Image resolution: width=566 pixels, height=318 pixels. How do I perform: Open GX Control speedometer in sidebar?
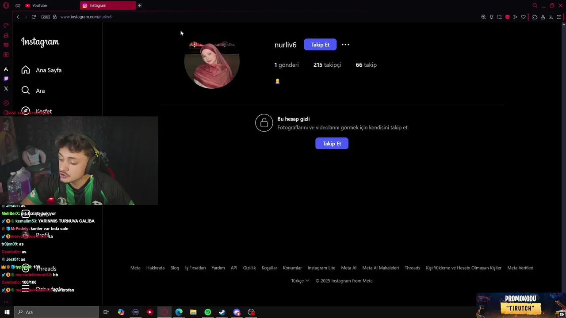point(6,26)
